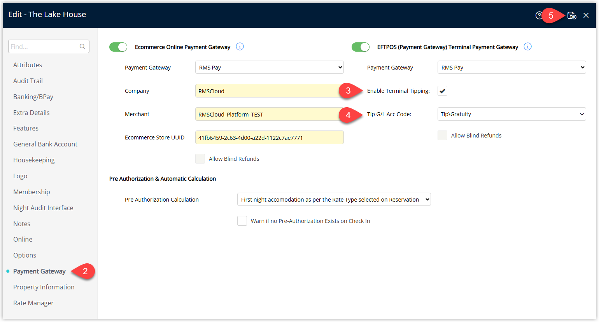The height and width of the screenshot is (322, 599).
Task: Toggle Ecommerce Online Payment Gateway switch
Action: (118, 47)
